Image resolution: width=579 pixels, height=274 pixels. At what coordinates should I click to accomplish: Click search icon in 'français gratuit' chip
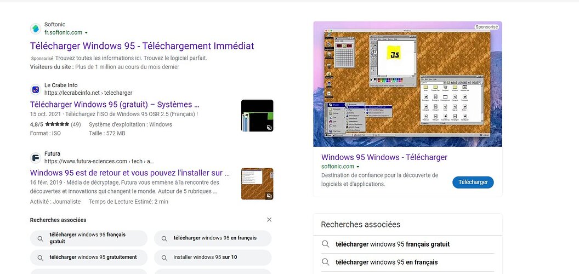(x=41, y=238)
